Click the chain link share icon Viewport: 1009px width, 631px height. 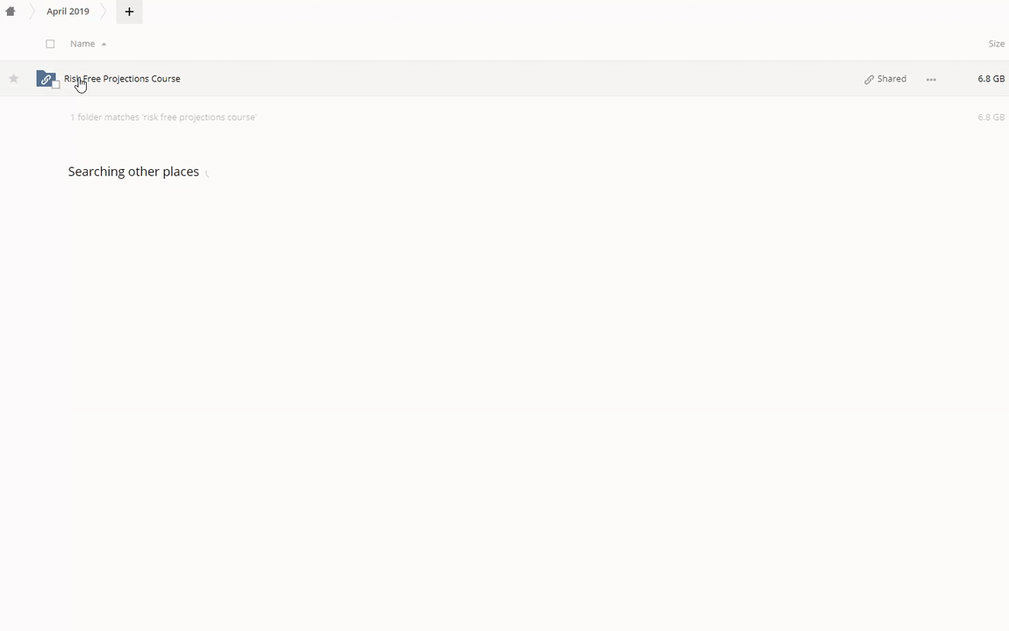coord(869,79)
